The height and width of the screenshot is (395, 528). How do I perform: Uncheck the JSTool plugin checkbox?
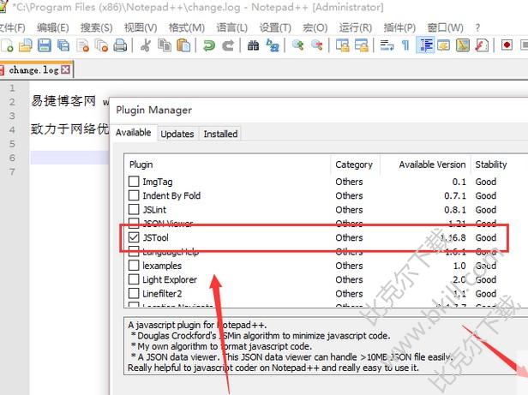(x=134, y=237)
